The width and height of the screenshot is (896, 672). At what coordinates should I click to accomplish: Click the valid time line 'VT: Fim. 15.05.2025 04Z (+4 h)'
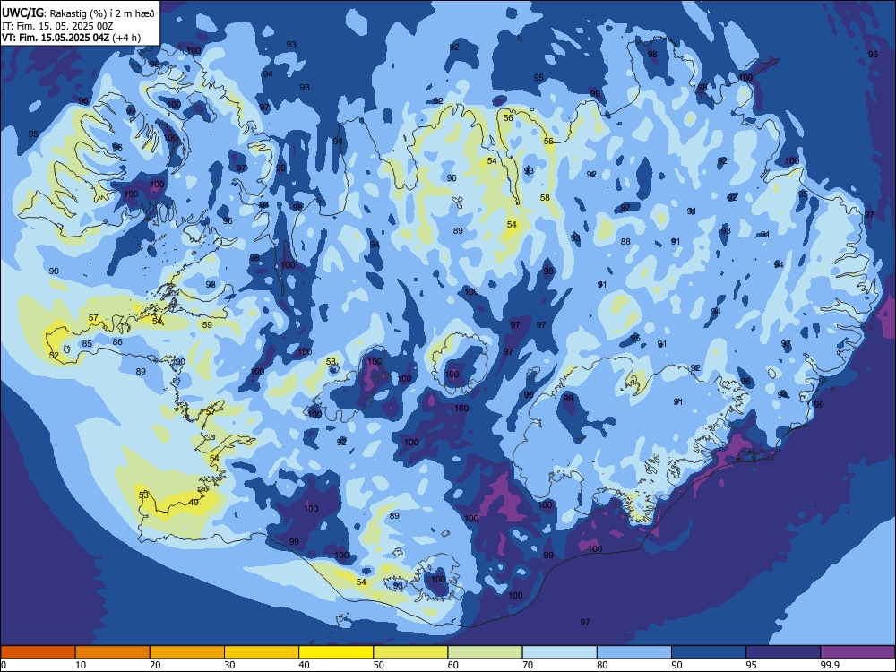point(72,38)
